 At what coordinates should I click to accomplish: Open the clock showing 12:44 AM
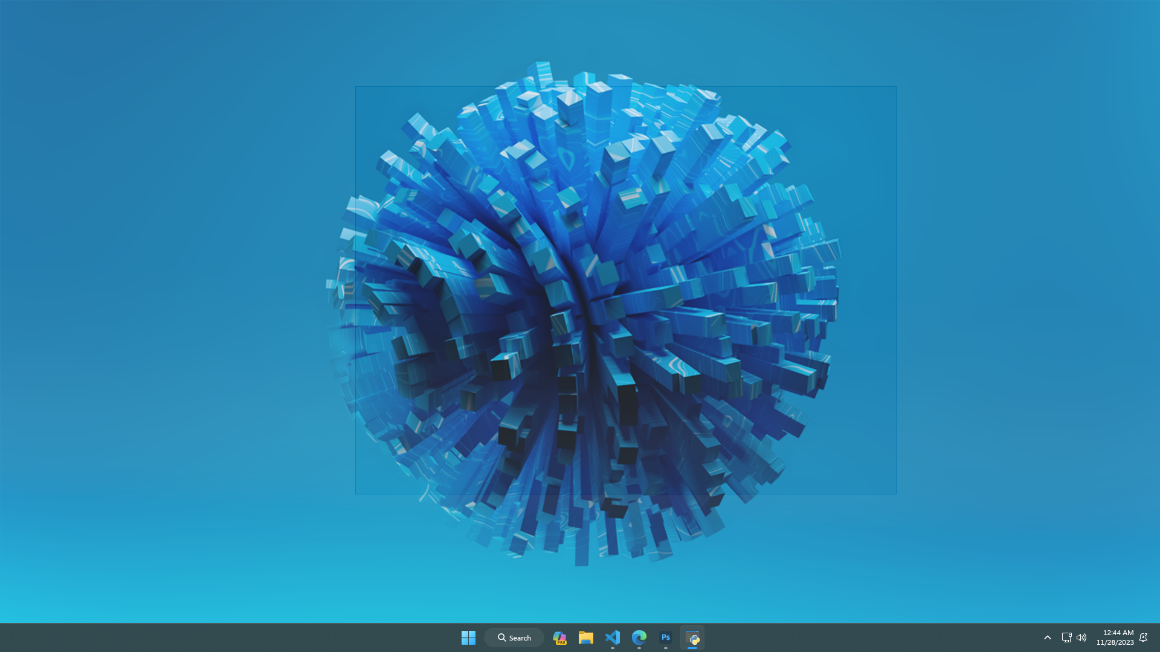point(1118,633)
